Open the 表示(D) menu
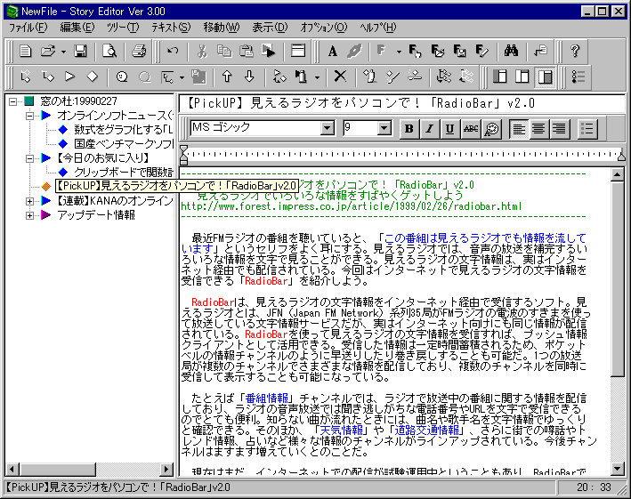The width and height of the screenshot is (631, 499). 270,28
